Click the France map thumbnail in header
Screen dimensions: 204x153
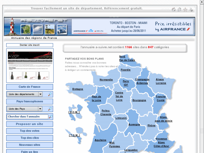(26, 29)
